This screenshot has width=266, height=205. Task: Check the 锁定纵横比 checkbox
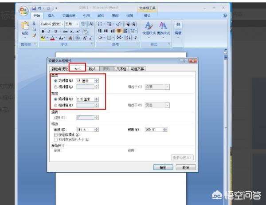click(x=56, y=135)
